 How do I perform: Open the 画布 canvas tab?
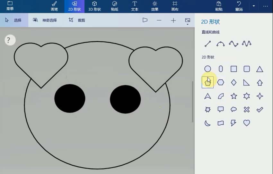(x=175, y=6)
